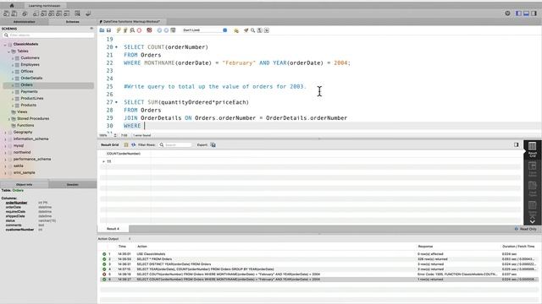Screen dimensions: 542x304
Task: Click the stop query execution icon
Action: click(139, 30)
